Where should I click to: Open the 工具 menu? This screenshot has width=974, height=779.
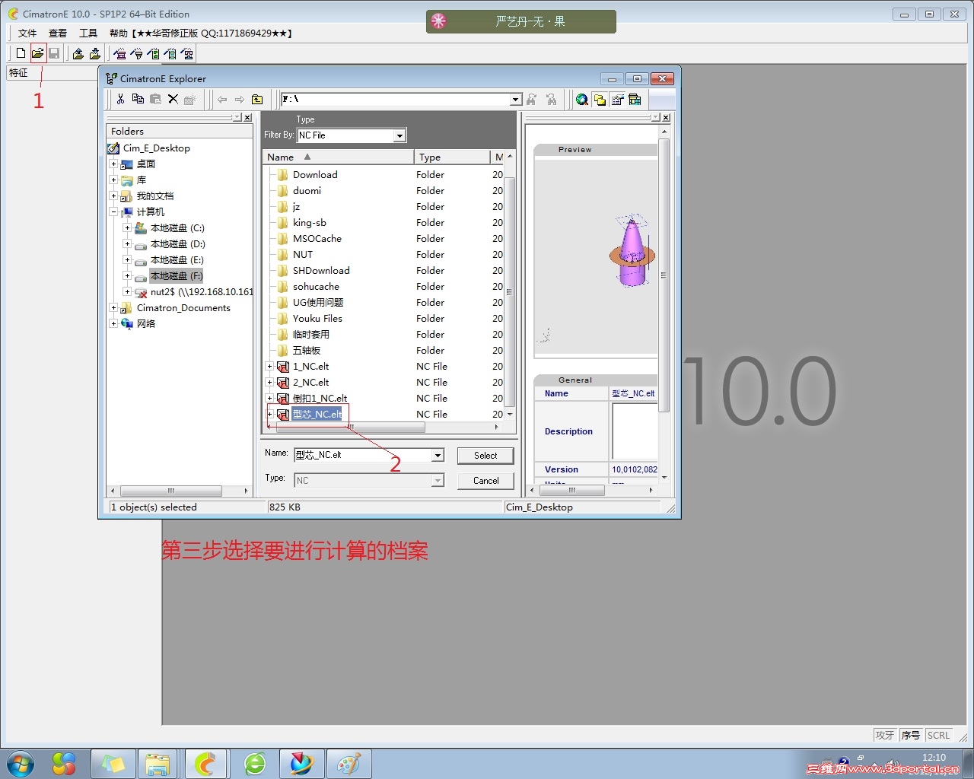tap(88, 33)
